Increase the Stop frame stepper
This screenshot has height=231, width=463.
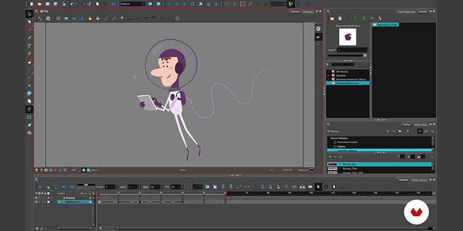[x=162, y=185]
